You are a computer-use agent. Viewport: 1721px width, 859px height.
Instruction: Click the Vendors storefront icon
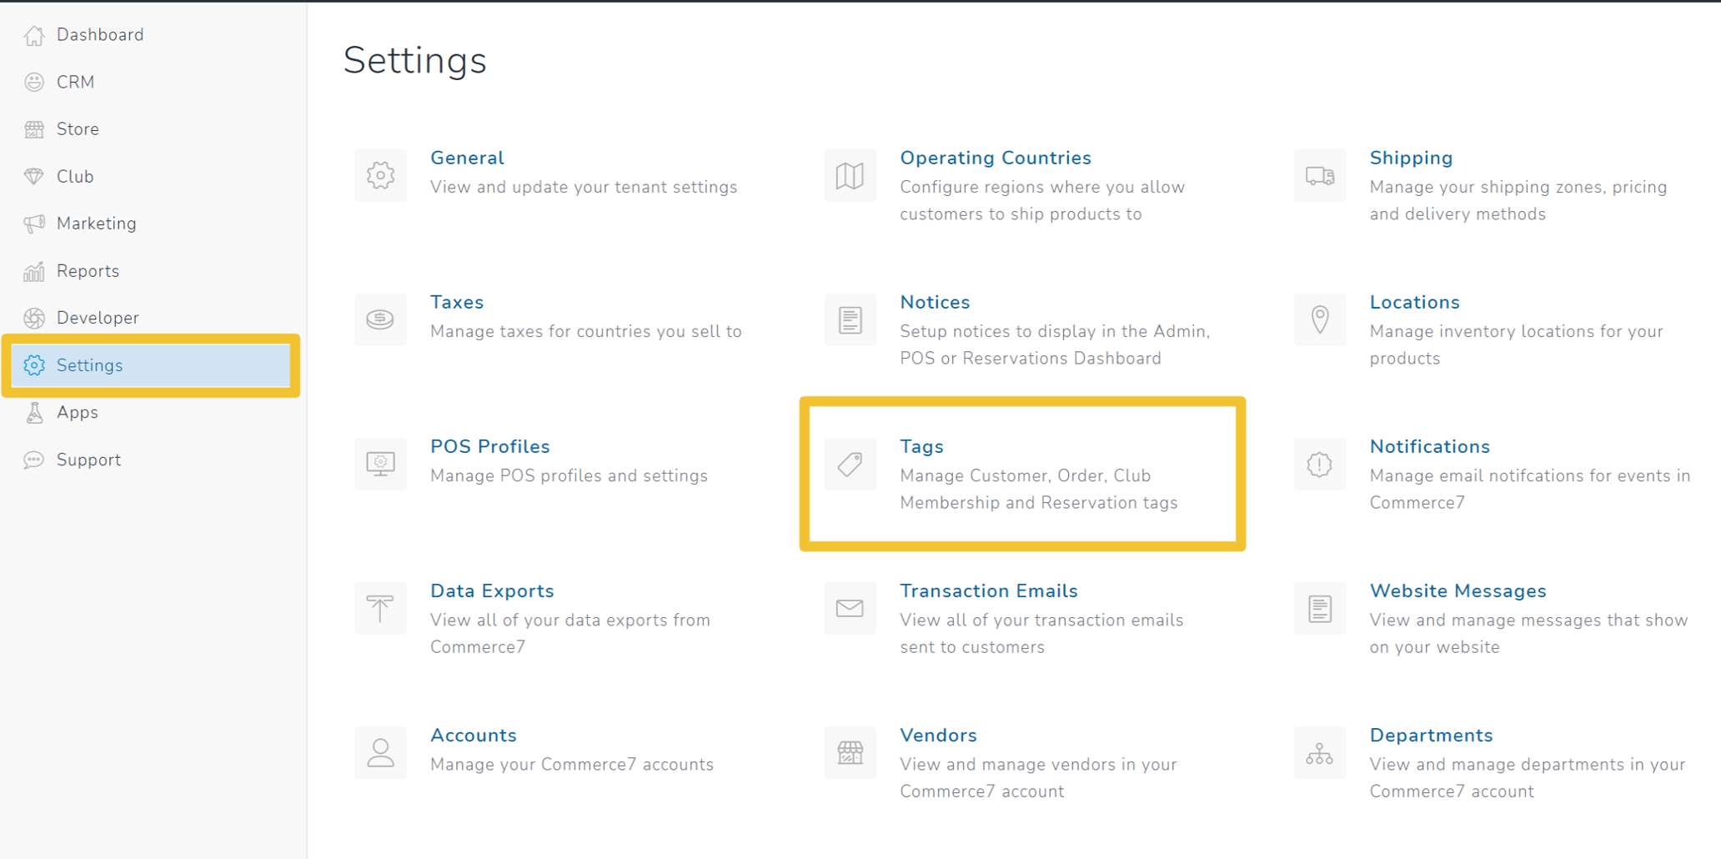[850, 752]
